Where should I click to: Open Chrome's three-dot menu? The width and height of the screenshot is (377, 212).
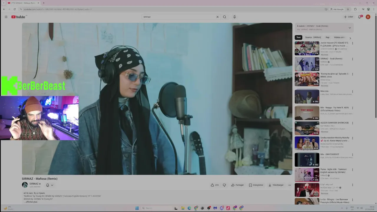pos(373,9)
